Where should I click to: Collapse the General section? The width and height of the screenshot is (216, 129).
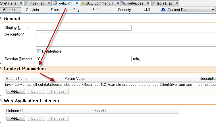tap(1, 18)
